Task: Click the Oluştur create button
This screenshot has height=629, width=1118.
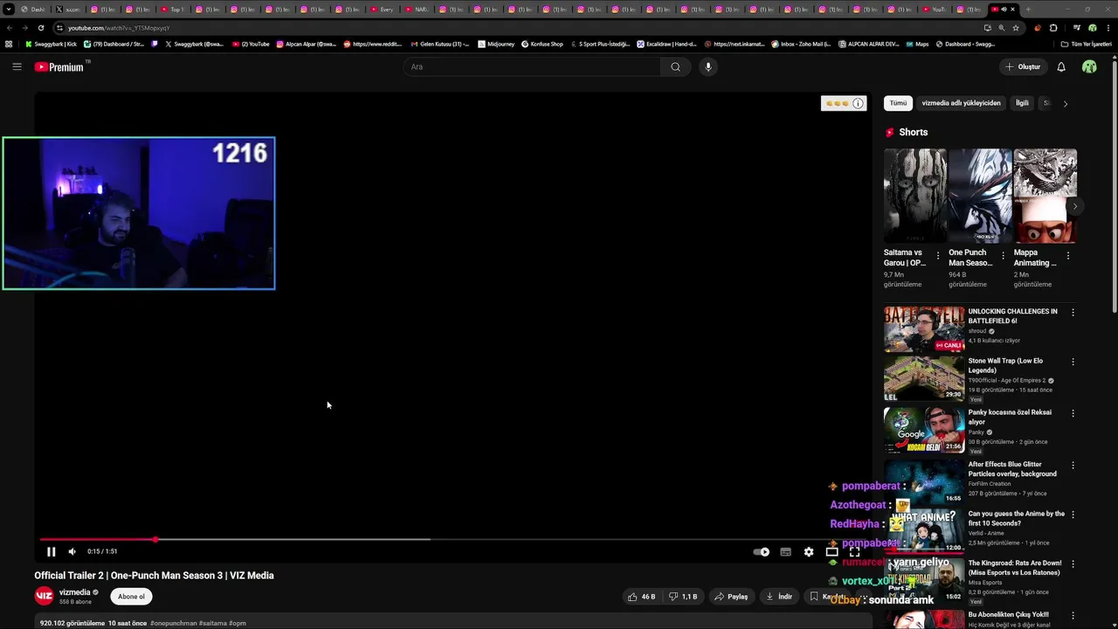Action: [x=1023, y=66]
